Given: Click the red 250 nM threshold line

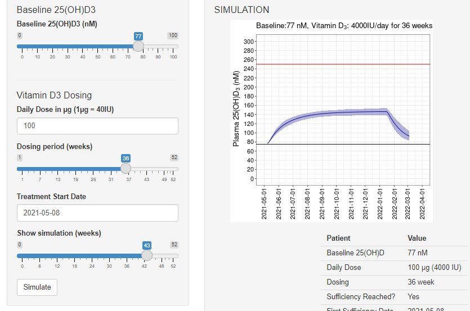Looking at the screenshot, I should point(338,64).
